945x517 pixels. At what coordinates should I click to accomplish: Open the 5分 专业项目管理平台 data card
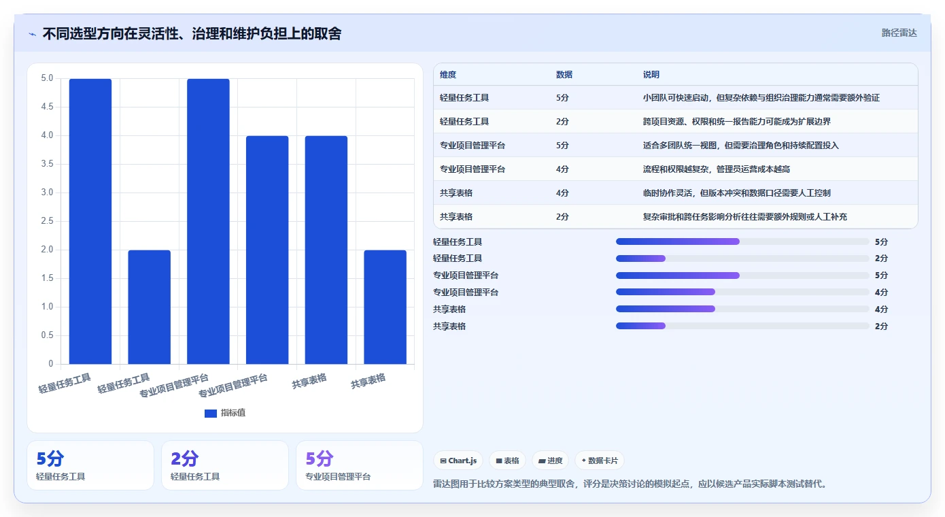(360, 465)
